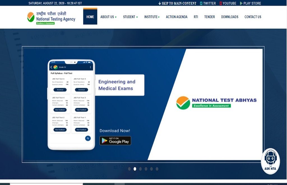Click the Google Play download badge

(x=115, y=141)
